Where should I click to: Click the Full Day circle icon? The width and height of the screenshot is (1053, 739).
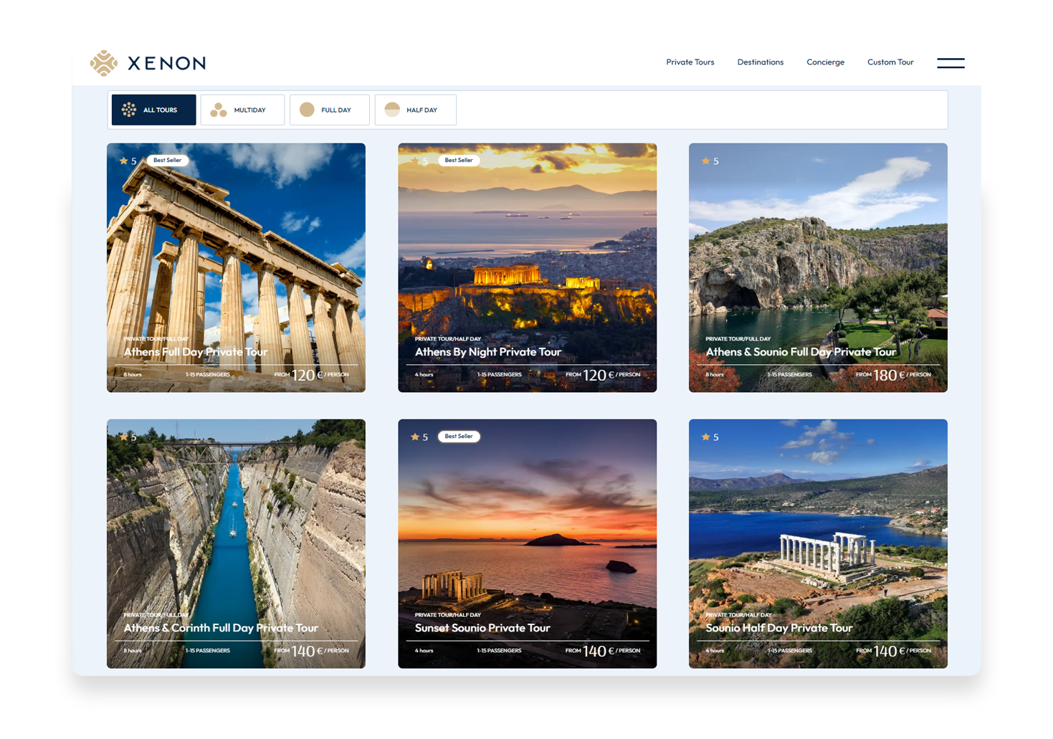coord(307,110)
